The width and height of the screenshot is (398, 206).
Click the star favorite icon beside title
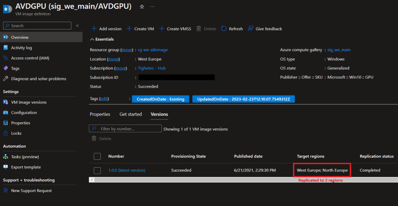142,7
